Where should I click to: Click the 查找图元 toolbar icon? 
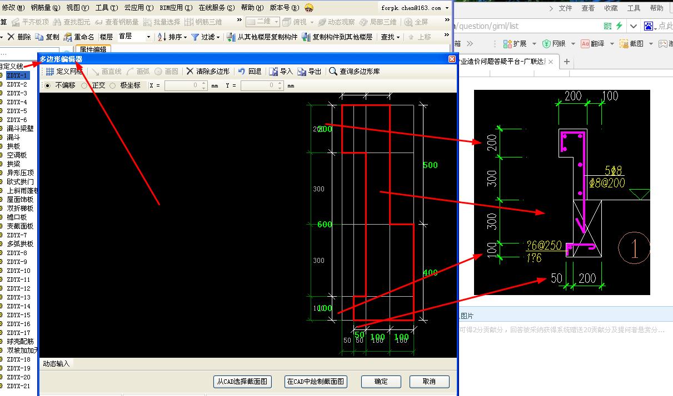57,22
